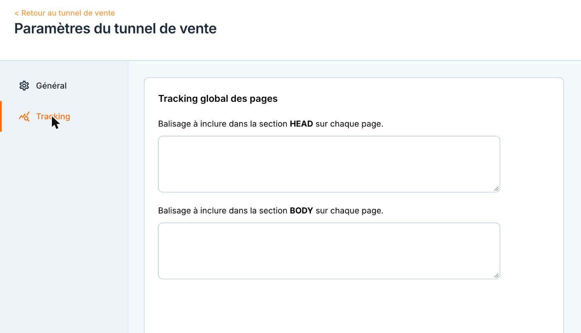Image resolution: width=581 pixels, height=333 pixels.
Task: Click the BODY section instruction text
Action: tap(271, 210)
